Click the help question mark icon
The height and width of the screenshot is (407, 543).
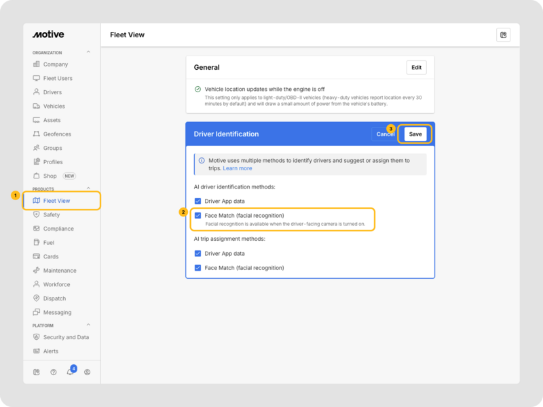tap(54, 372)
